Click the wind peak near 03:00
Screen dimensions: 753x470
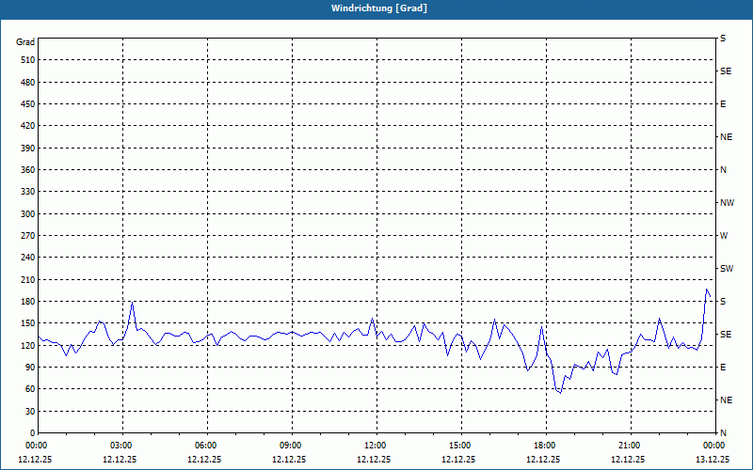[x=133, y=302]
